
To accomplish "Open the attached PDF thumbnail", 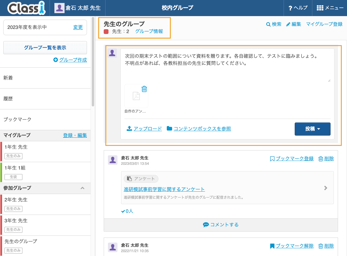I will click(x=136, y=96).
